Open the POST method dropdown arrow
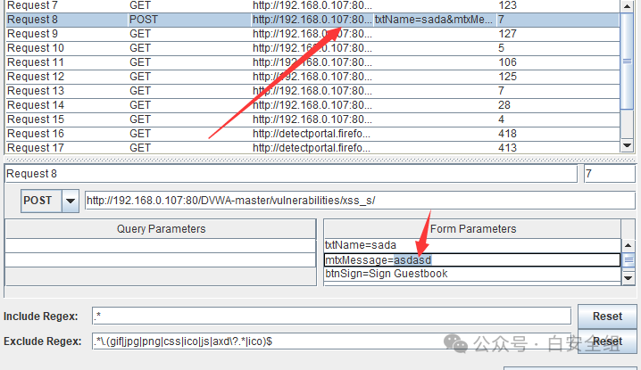This screenshot has width=641, height=370. pos(71,201)
